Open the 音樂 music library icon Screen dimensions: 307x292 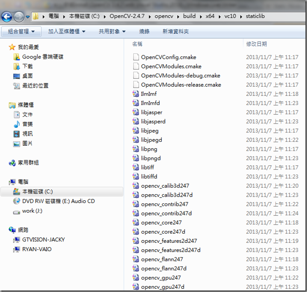point(17,124)
